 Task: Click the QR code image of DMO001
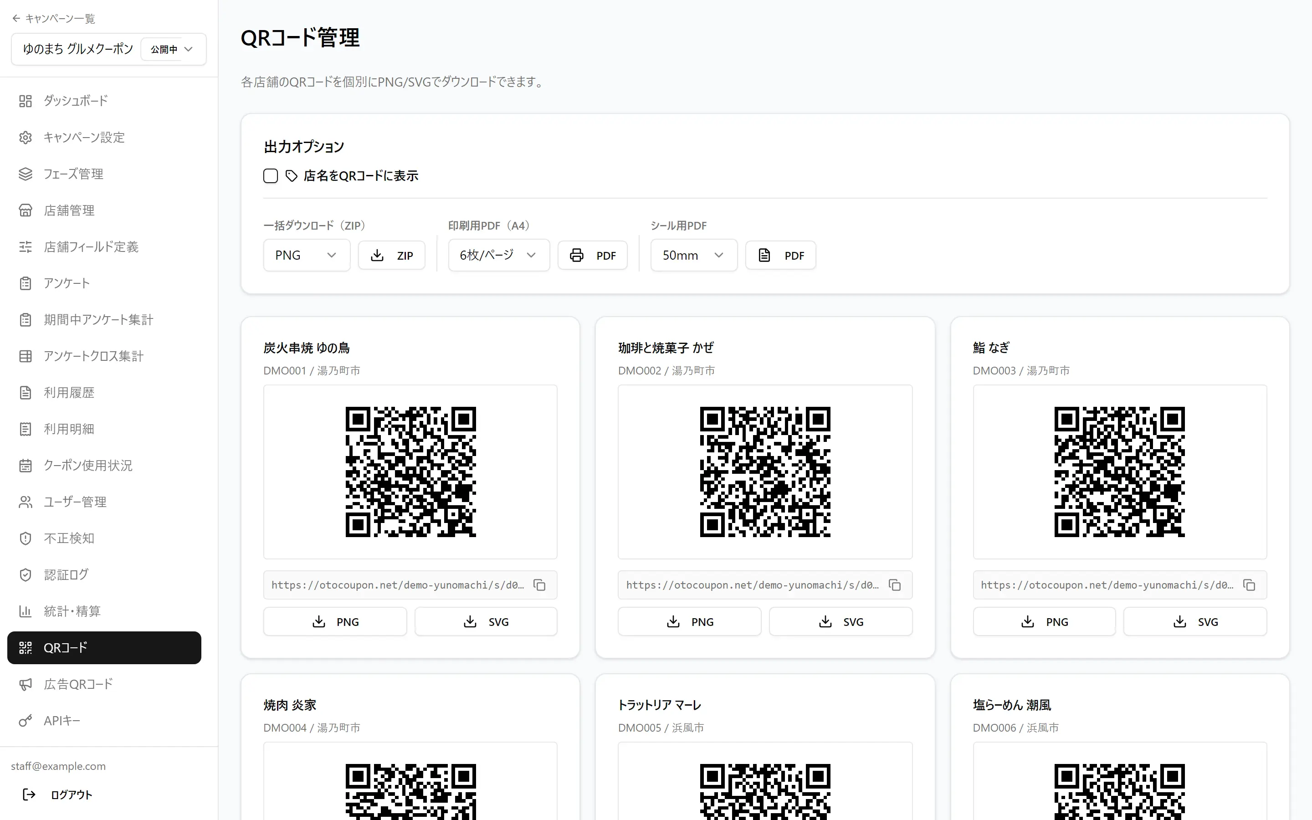point(410,472)
